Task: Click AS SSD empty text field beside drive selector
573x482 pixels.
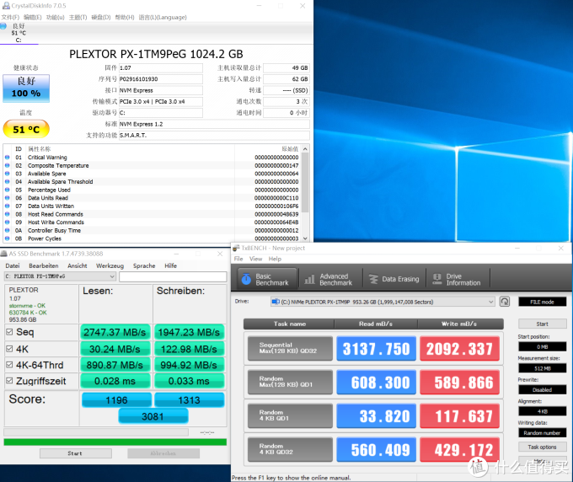Action: [x=173, y=276]
